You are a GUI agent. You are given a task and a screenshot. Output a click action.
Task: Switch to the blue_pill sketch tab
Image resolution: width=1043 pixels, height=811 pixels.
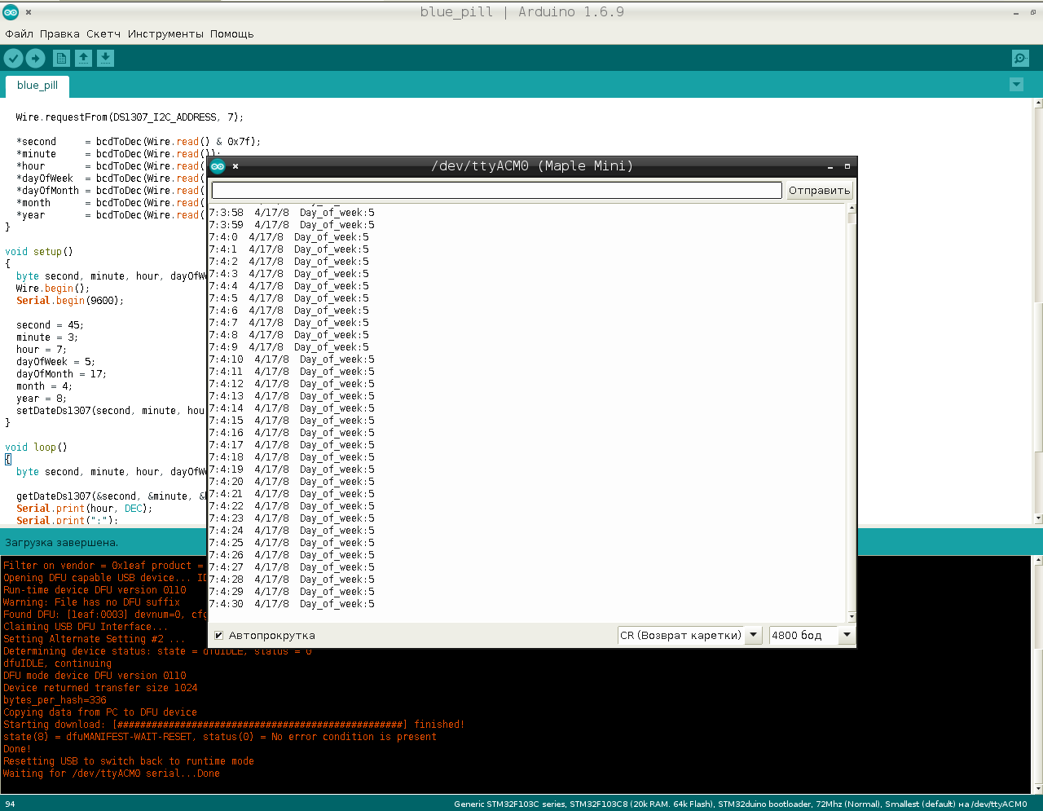click(x=37, y=86)
